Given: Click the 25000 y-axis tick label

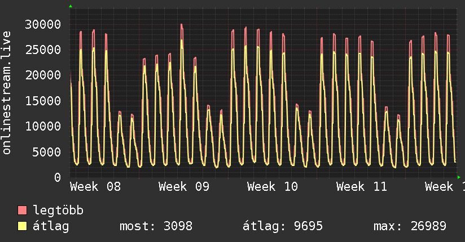Looking at the screenshot, I should pyautogui.click(x=43, y=50).
